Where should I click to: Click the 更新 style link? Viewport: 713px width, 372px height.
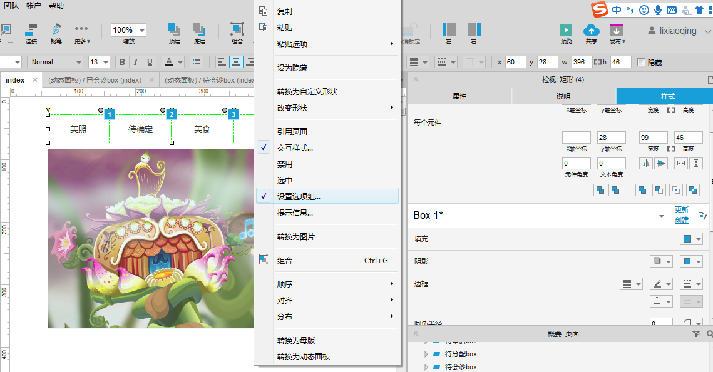pos(682,209)
